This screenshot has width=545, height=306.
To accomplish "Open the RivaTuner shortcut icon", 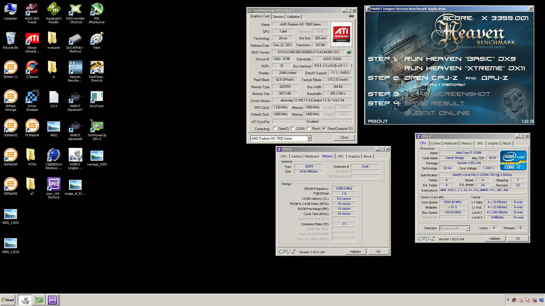I will coord(97,99).
